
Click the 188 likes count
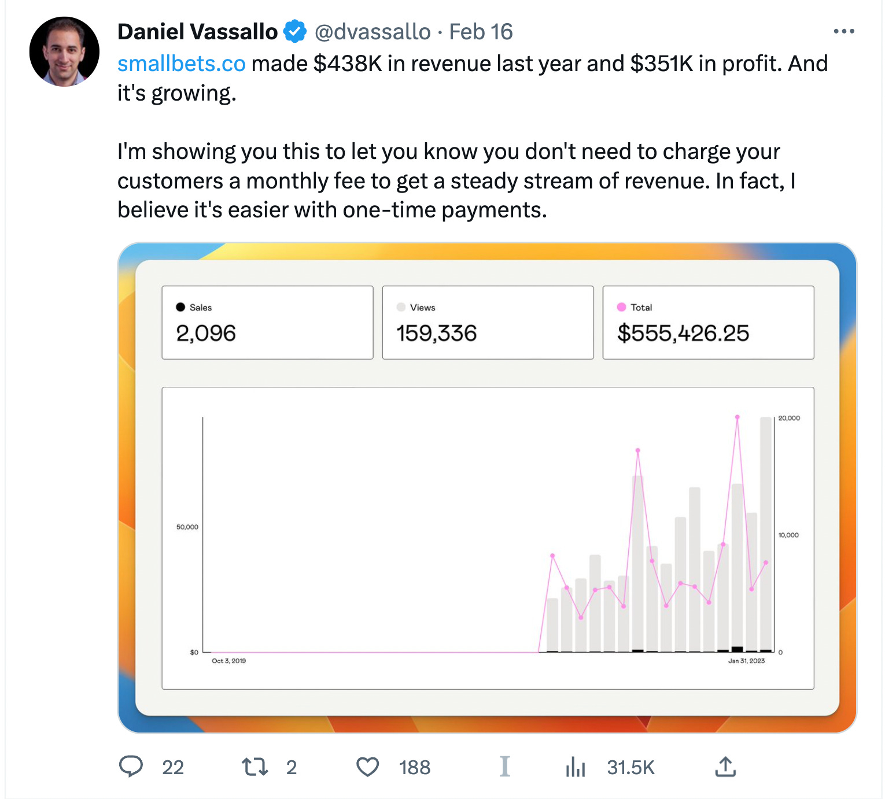point(415,768)
